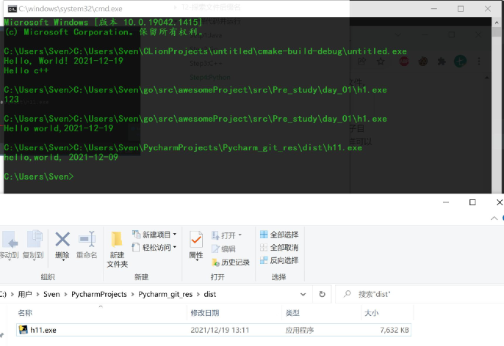Click the Select all icon (全部选择)
This screenshot has width=504, height=346.
(x=264, y=235)
